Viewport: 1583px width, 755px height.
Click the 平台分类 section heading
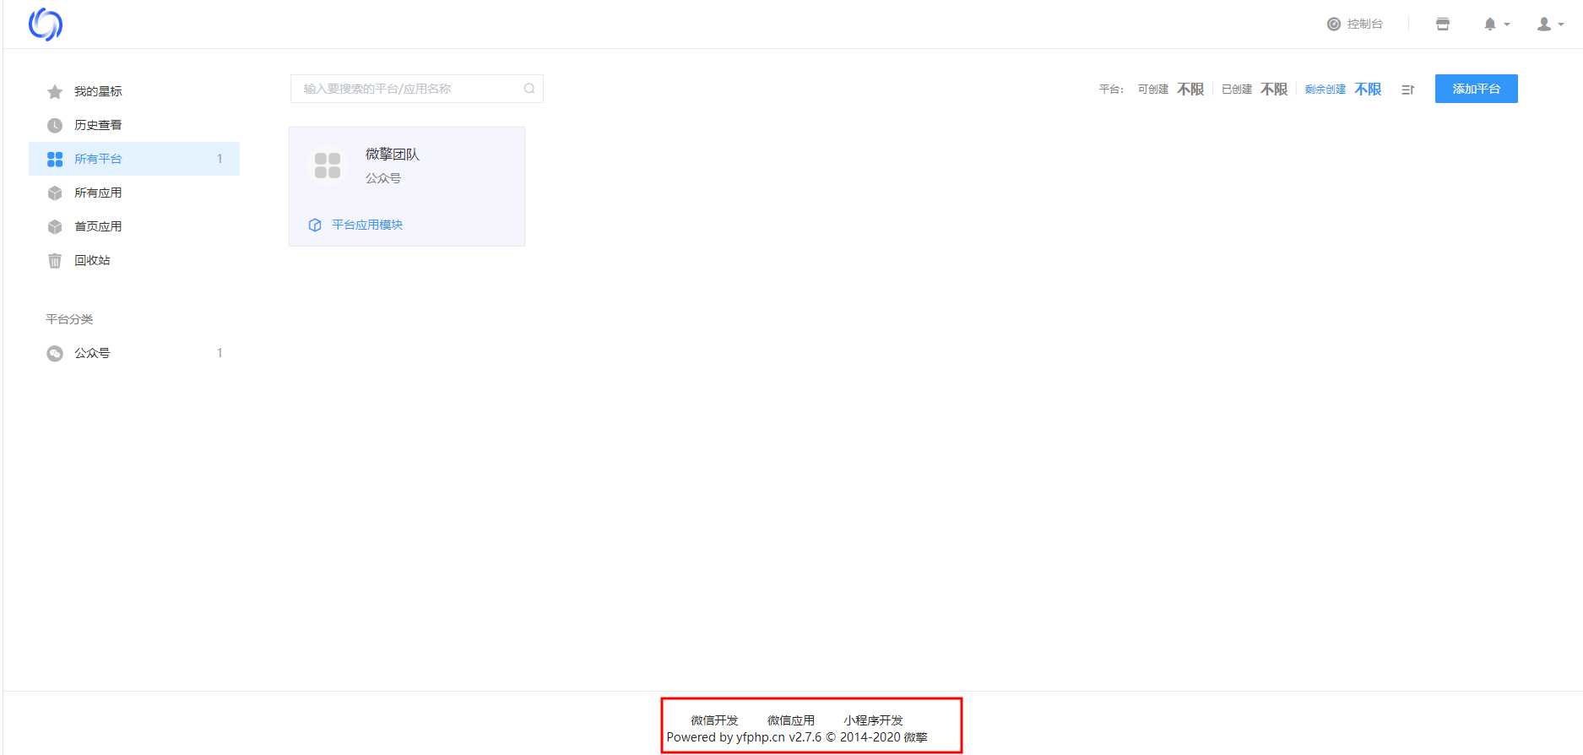click(x=69, y=319)
